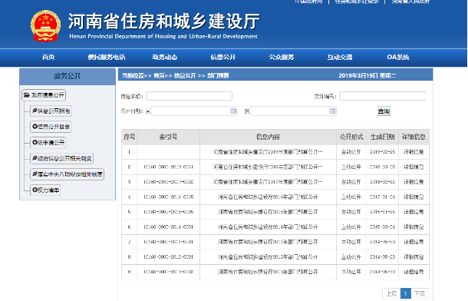Click the 信息内容 column header
The height and width of the screenshot is (301, 468).
(268, 137)
